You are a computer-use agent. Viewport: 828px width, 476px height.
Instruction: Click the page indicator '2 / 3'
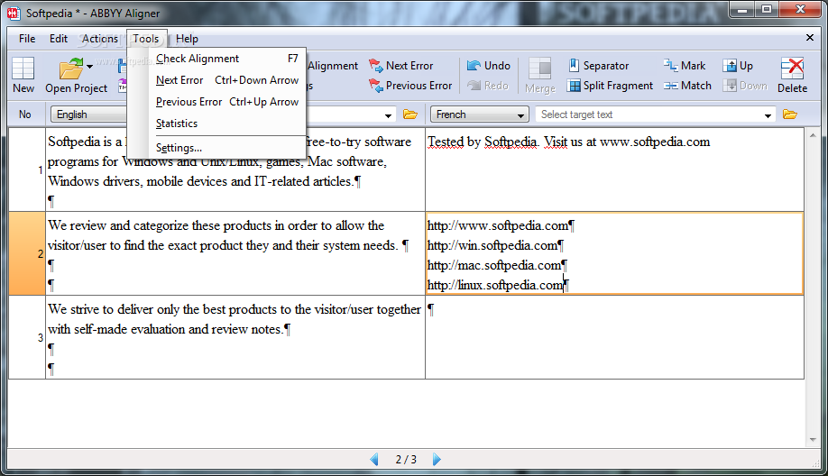(x=406, y=460)
